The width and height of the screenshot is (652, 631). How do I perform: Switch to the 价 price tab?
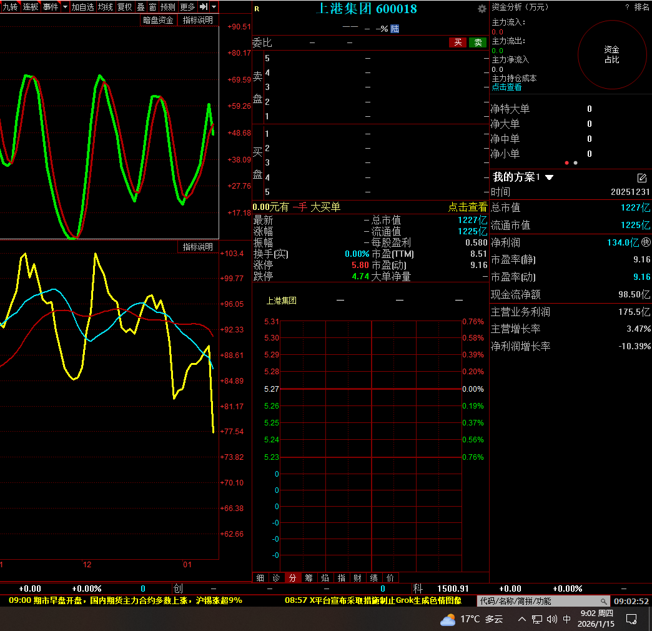(x=390, y=578)
